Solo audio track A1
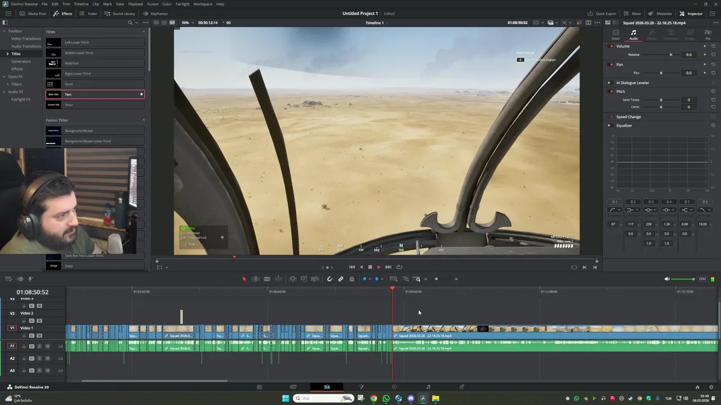This screenshot has width=721, height=405. [39, 346]
